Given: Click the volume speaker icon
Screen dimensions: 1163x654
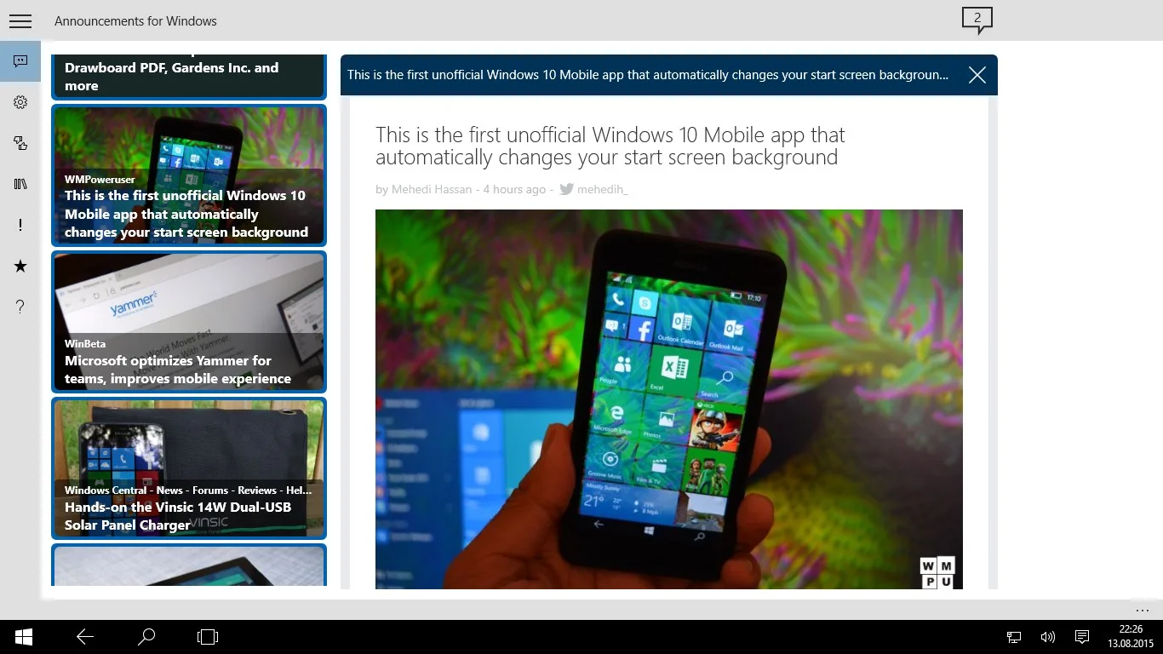Looking at the screenshot, I should pyautogui.click(x=1048, y=637).
